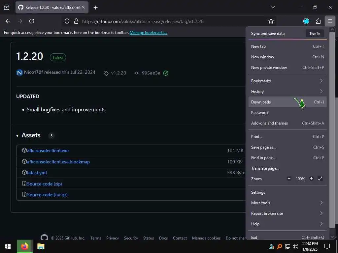Expand Report broken site submenu
The height and width of the screenshot is (253, 338).
coord(287,213)
